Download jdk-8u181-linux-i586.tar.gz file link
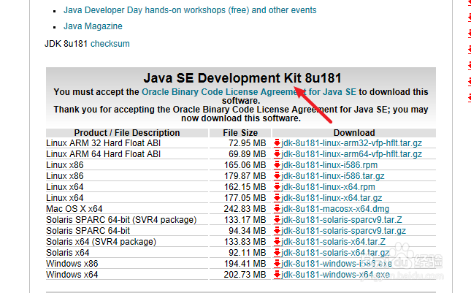 click(333, 176)
